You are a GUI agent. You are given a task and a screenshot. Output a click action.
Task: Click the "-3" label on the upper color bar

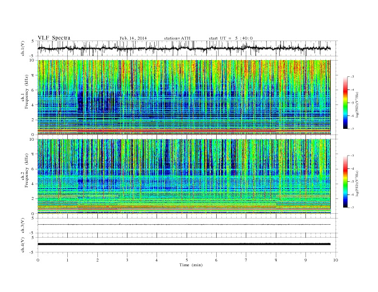[352, 77]
